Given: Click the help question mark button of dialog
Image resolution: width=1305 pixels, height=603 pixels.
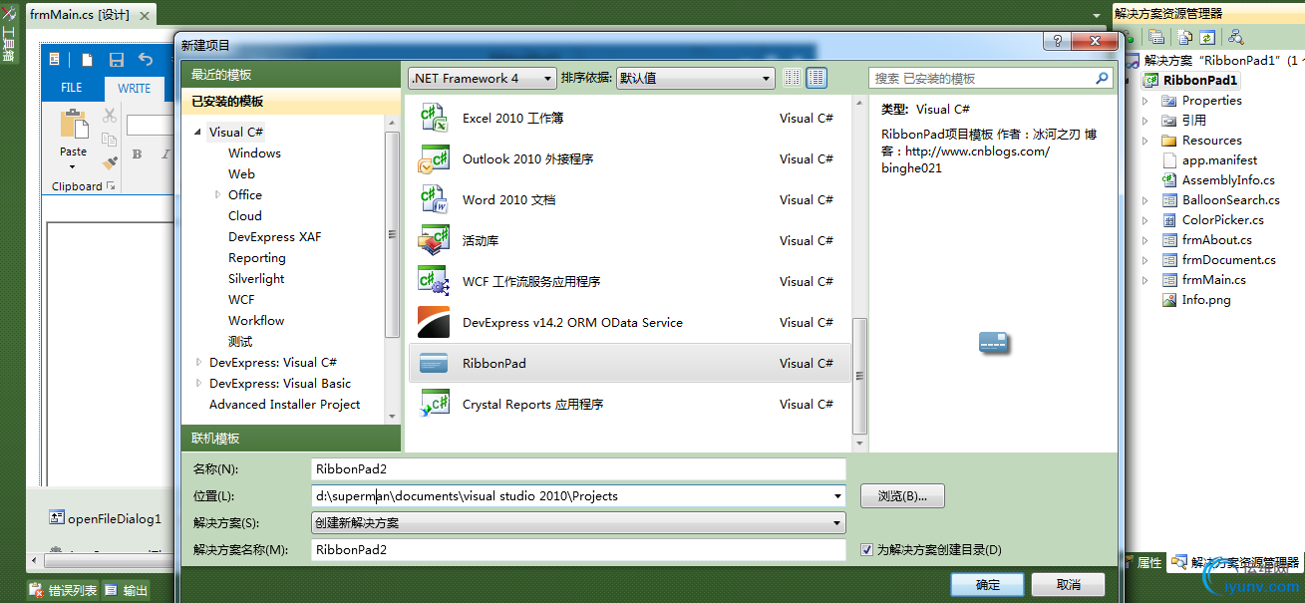Looking at the screenshot, I should [x=1057, y=41].
